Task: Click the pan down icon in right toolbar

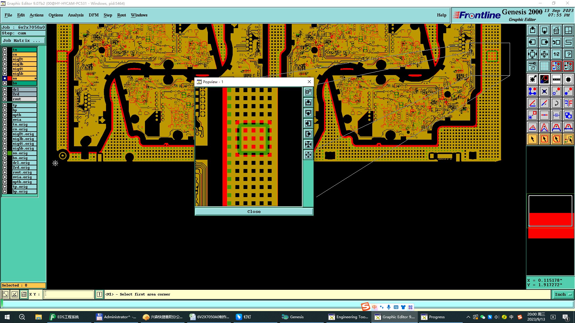Action: coord(544,30)
